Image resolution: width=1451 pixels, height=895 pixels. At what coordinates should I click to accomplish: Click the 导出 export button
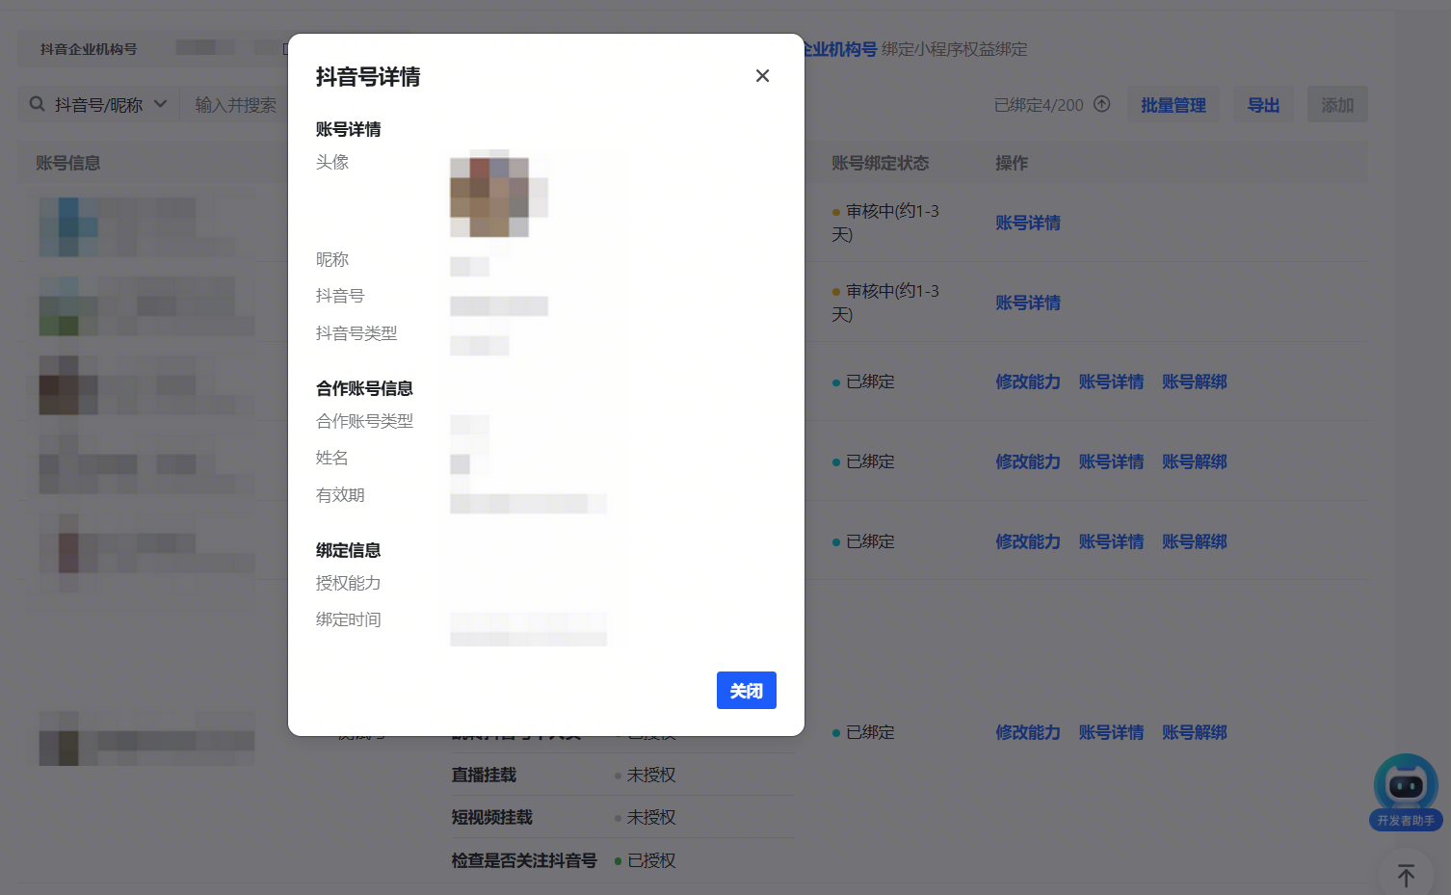pyautogui.click(x=1263, y=105)
